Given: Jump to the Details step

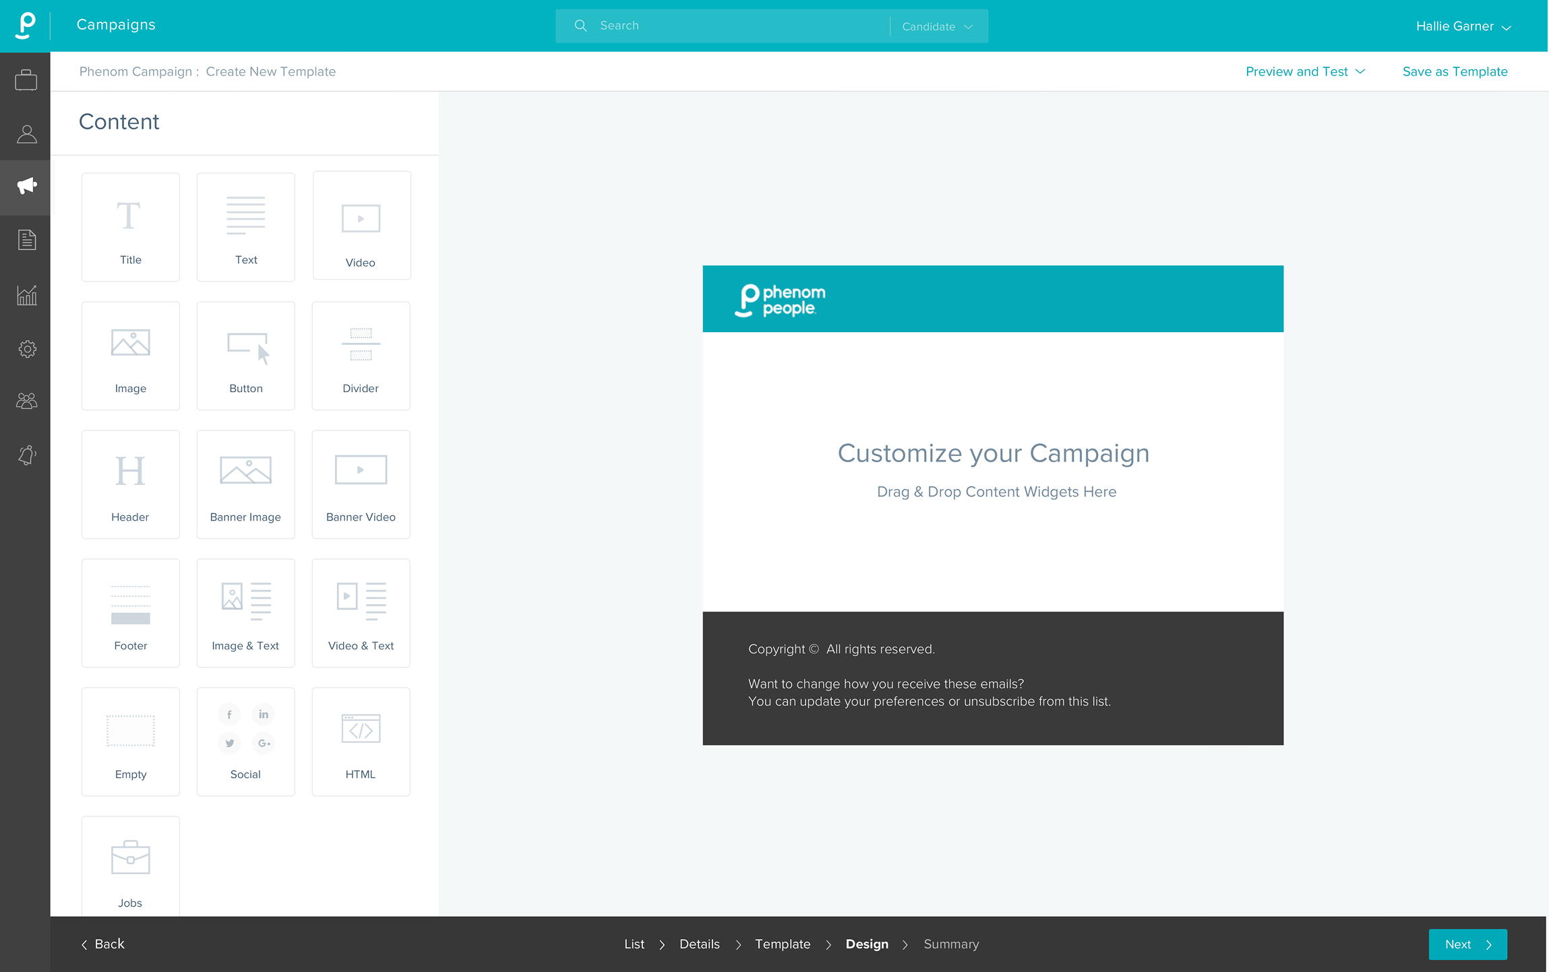Looking at the screenshot, I should [699, 944].
